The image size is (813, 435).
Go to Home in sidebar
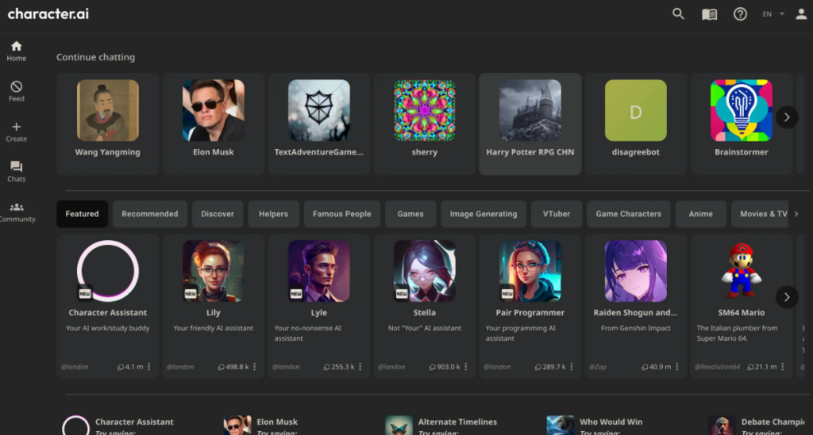(x=17, y=52)
